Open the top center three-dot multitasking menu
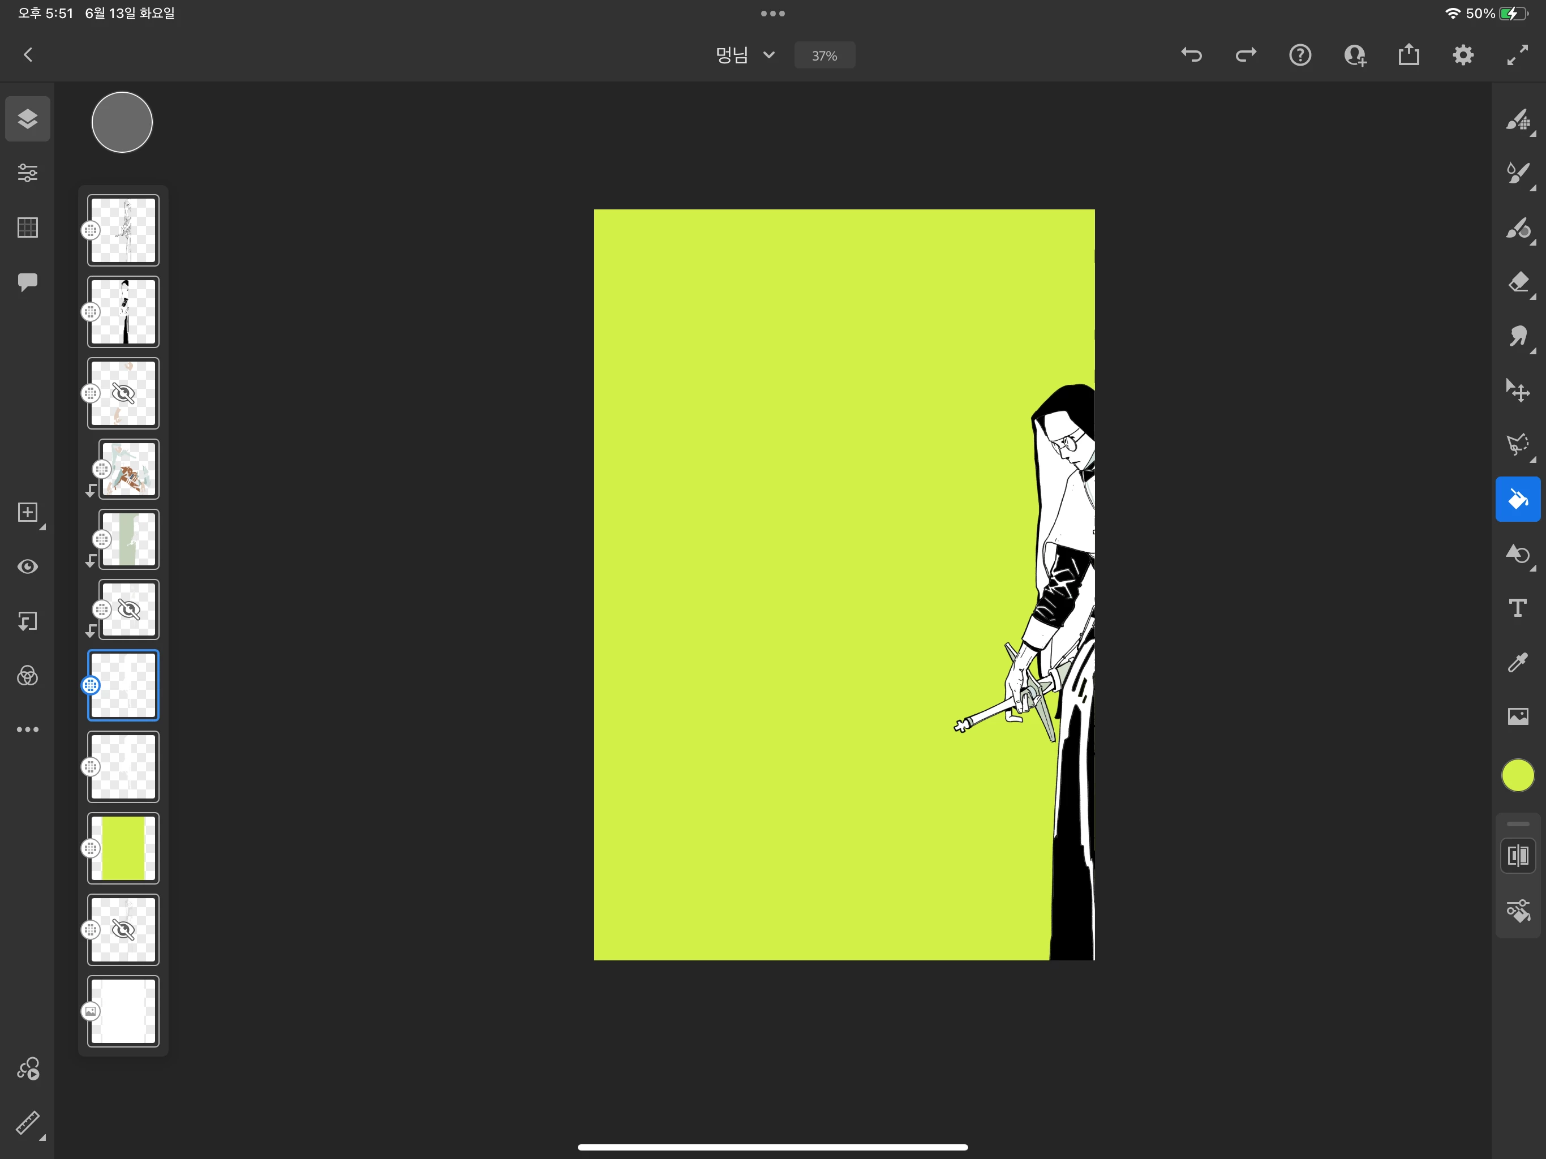This screenshot has width=1546, height=1159. 772,13
